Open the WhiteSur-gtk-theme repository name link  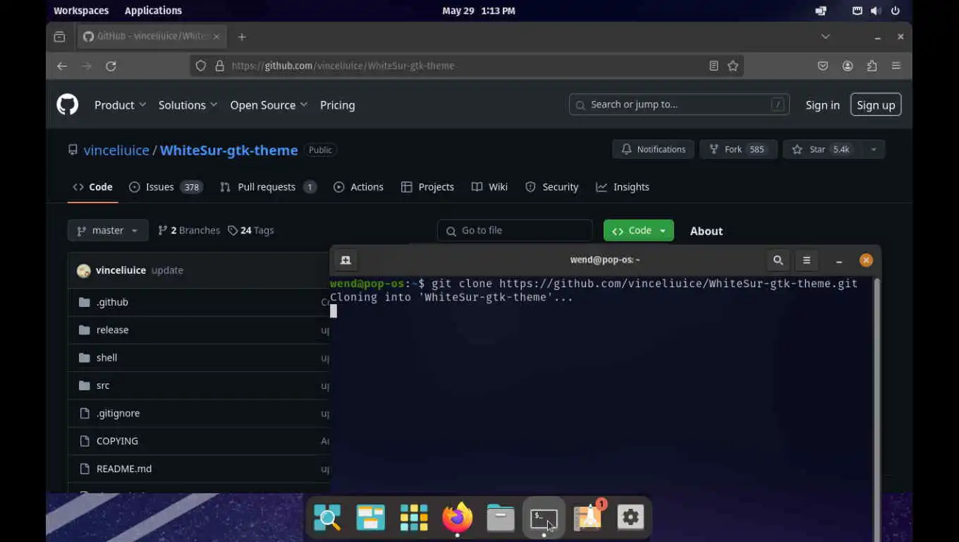coord(228,150)
